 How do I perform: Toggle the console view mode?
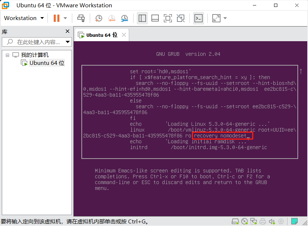point(199,18)
